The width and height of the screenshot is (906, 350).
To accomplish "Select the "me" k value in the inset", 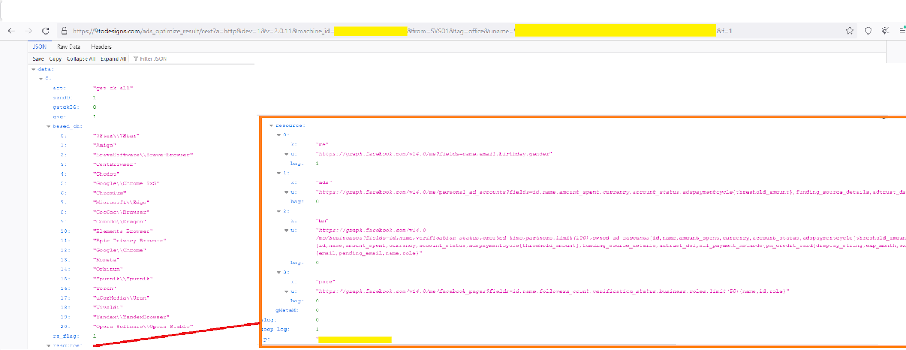I will point(322,144).
